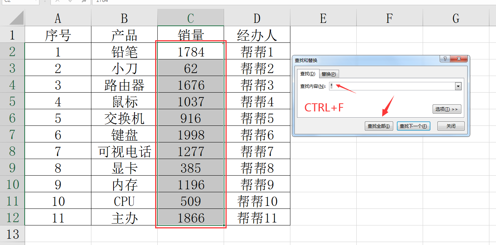Viewport: 496px width, 245px height.
Task: Select column F header
Action: pos(390,18)
